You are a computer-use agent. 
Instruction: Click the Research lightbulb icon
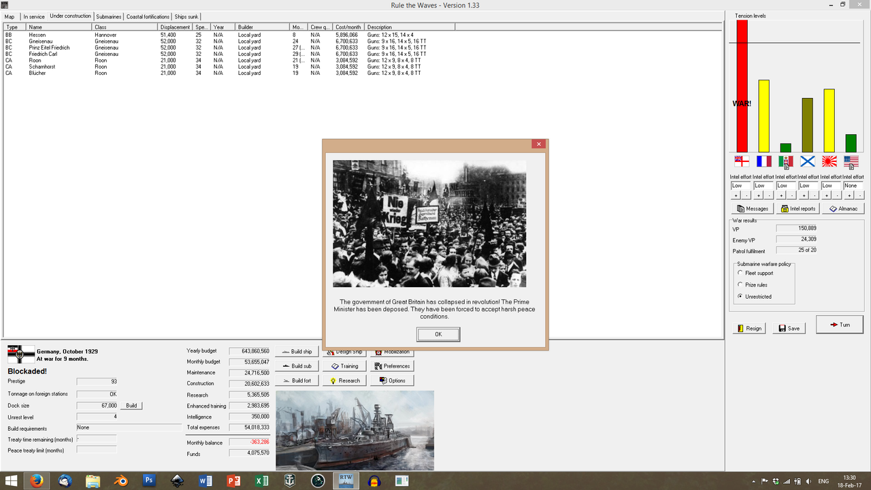click(x=333, y=380)
